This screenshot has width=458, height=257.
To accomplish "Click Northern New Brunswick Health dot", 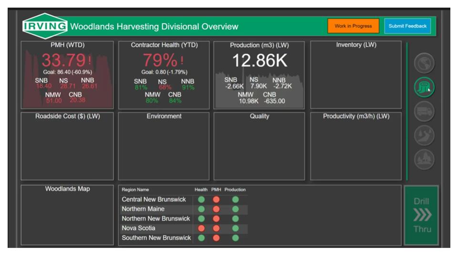I will click(x=201, y=219).
